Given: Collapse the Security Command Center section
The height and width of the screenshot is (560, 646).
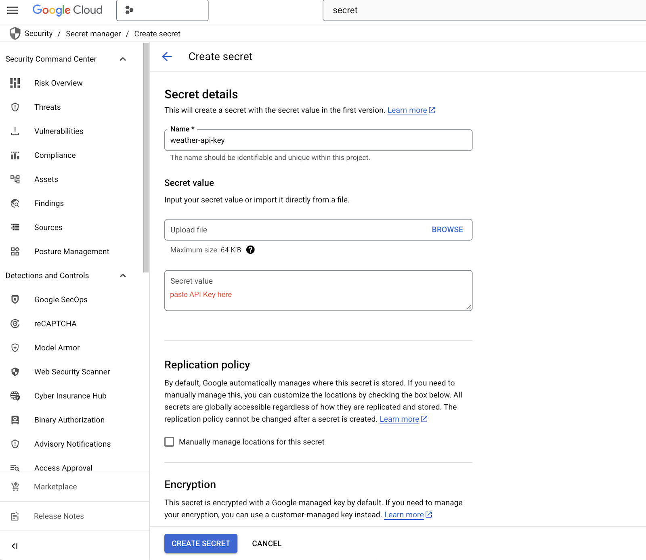Looking at the screenshot, I should coord(123,59).
